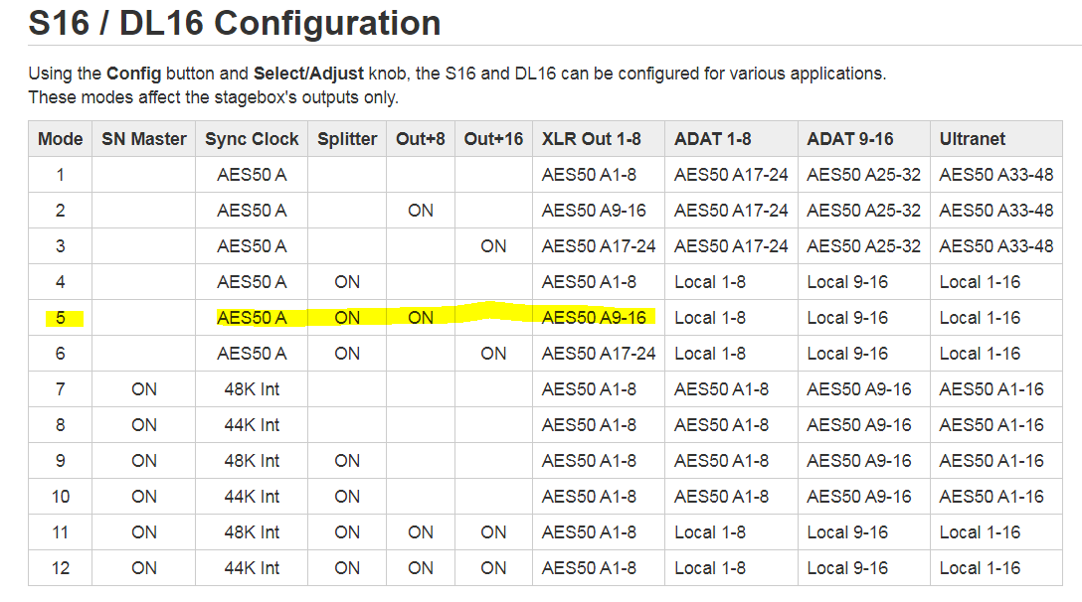The height and width of the screenshot is (602, 1082).
Task: Click Out+16 'ON' in mode 12 row
Action: pyautogui.click(x=493, y=568)
